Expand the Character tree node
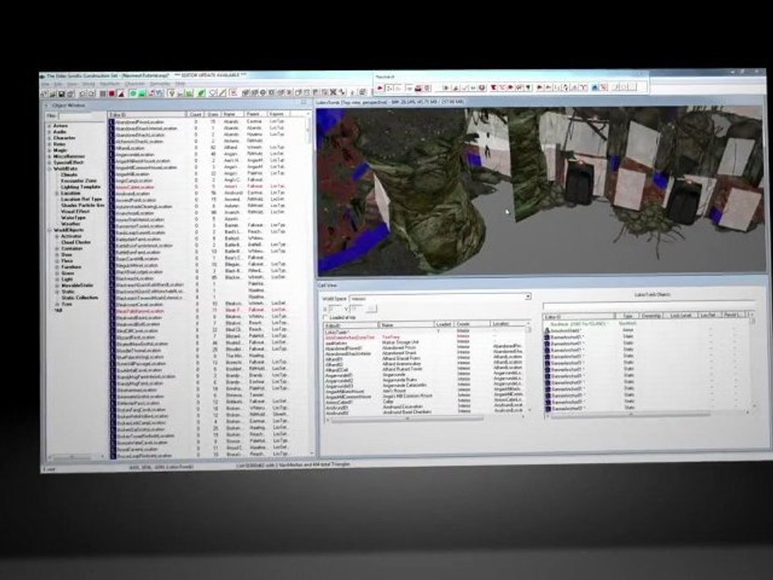The width and height of the screenshot is (773, 580). click(x=49, y=138)
